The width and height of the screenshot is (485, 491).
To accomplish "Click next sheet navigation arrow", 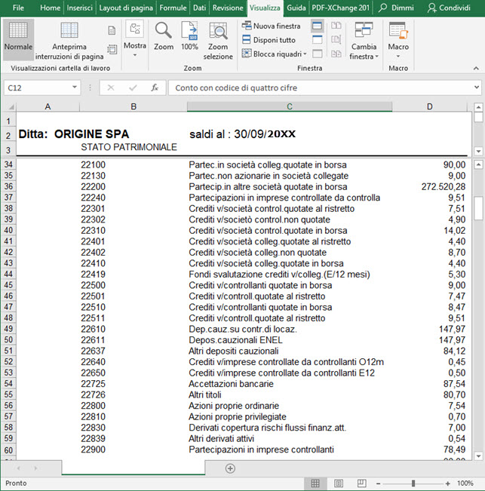I will click(x=35, y=468).
